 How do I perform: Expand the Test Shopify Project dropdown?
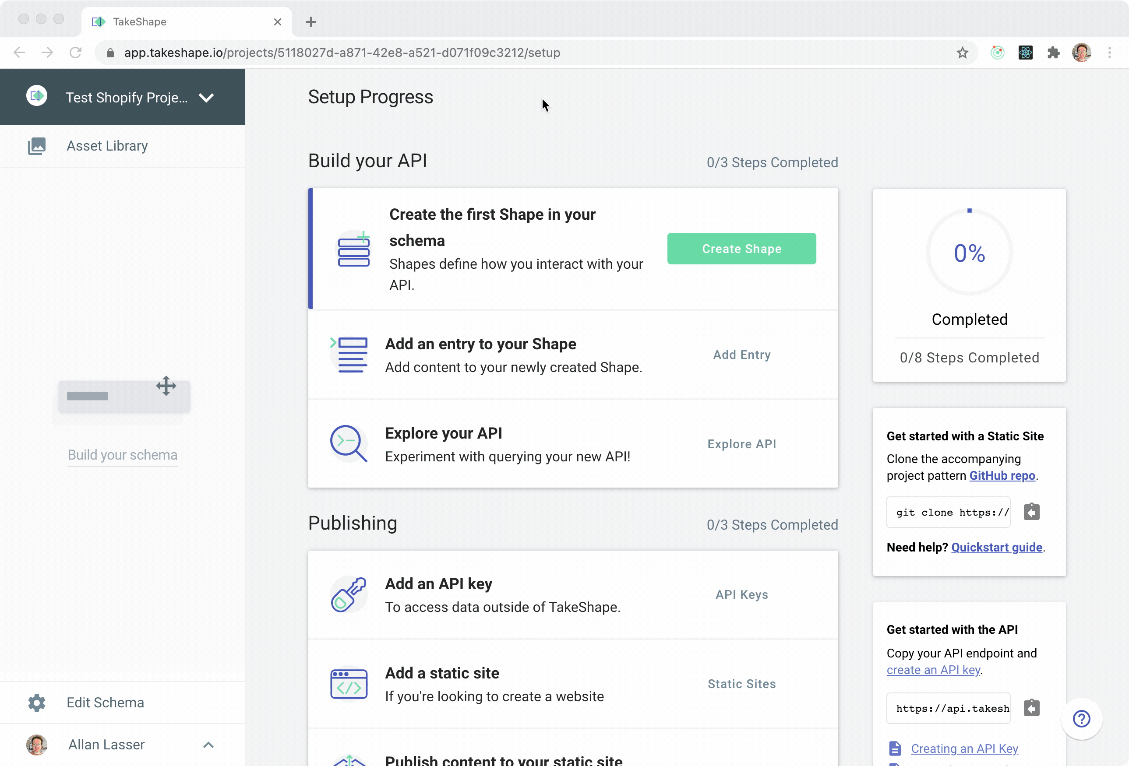206,98
